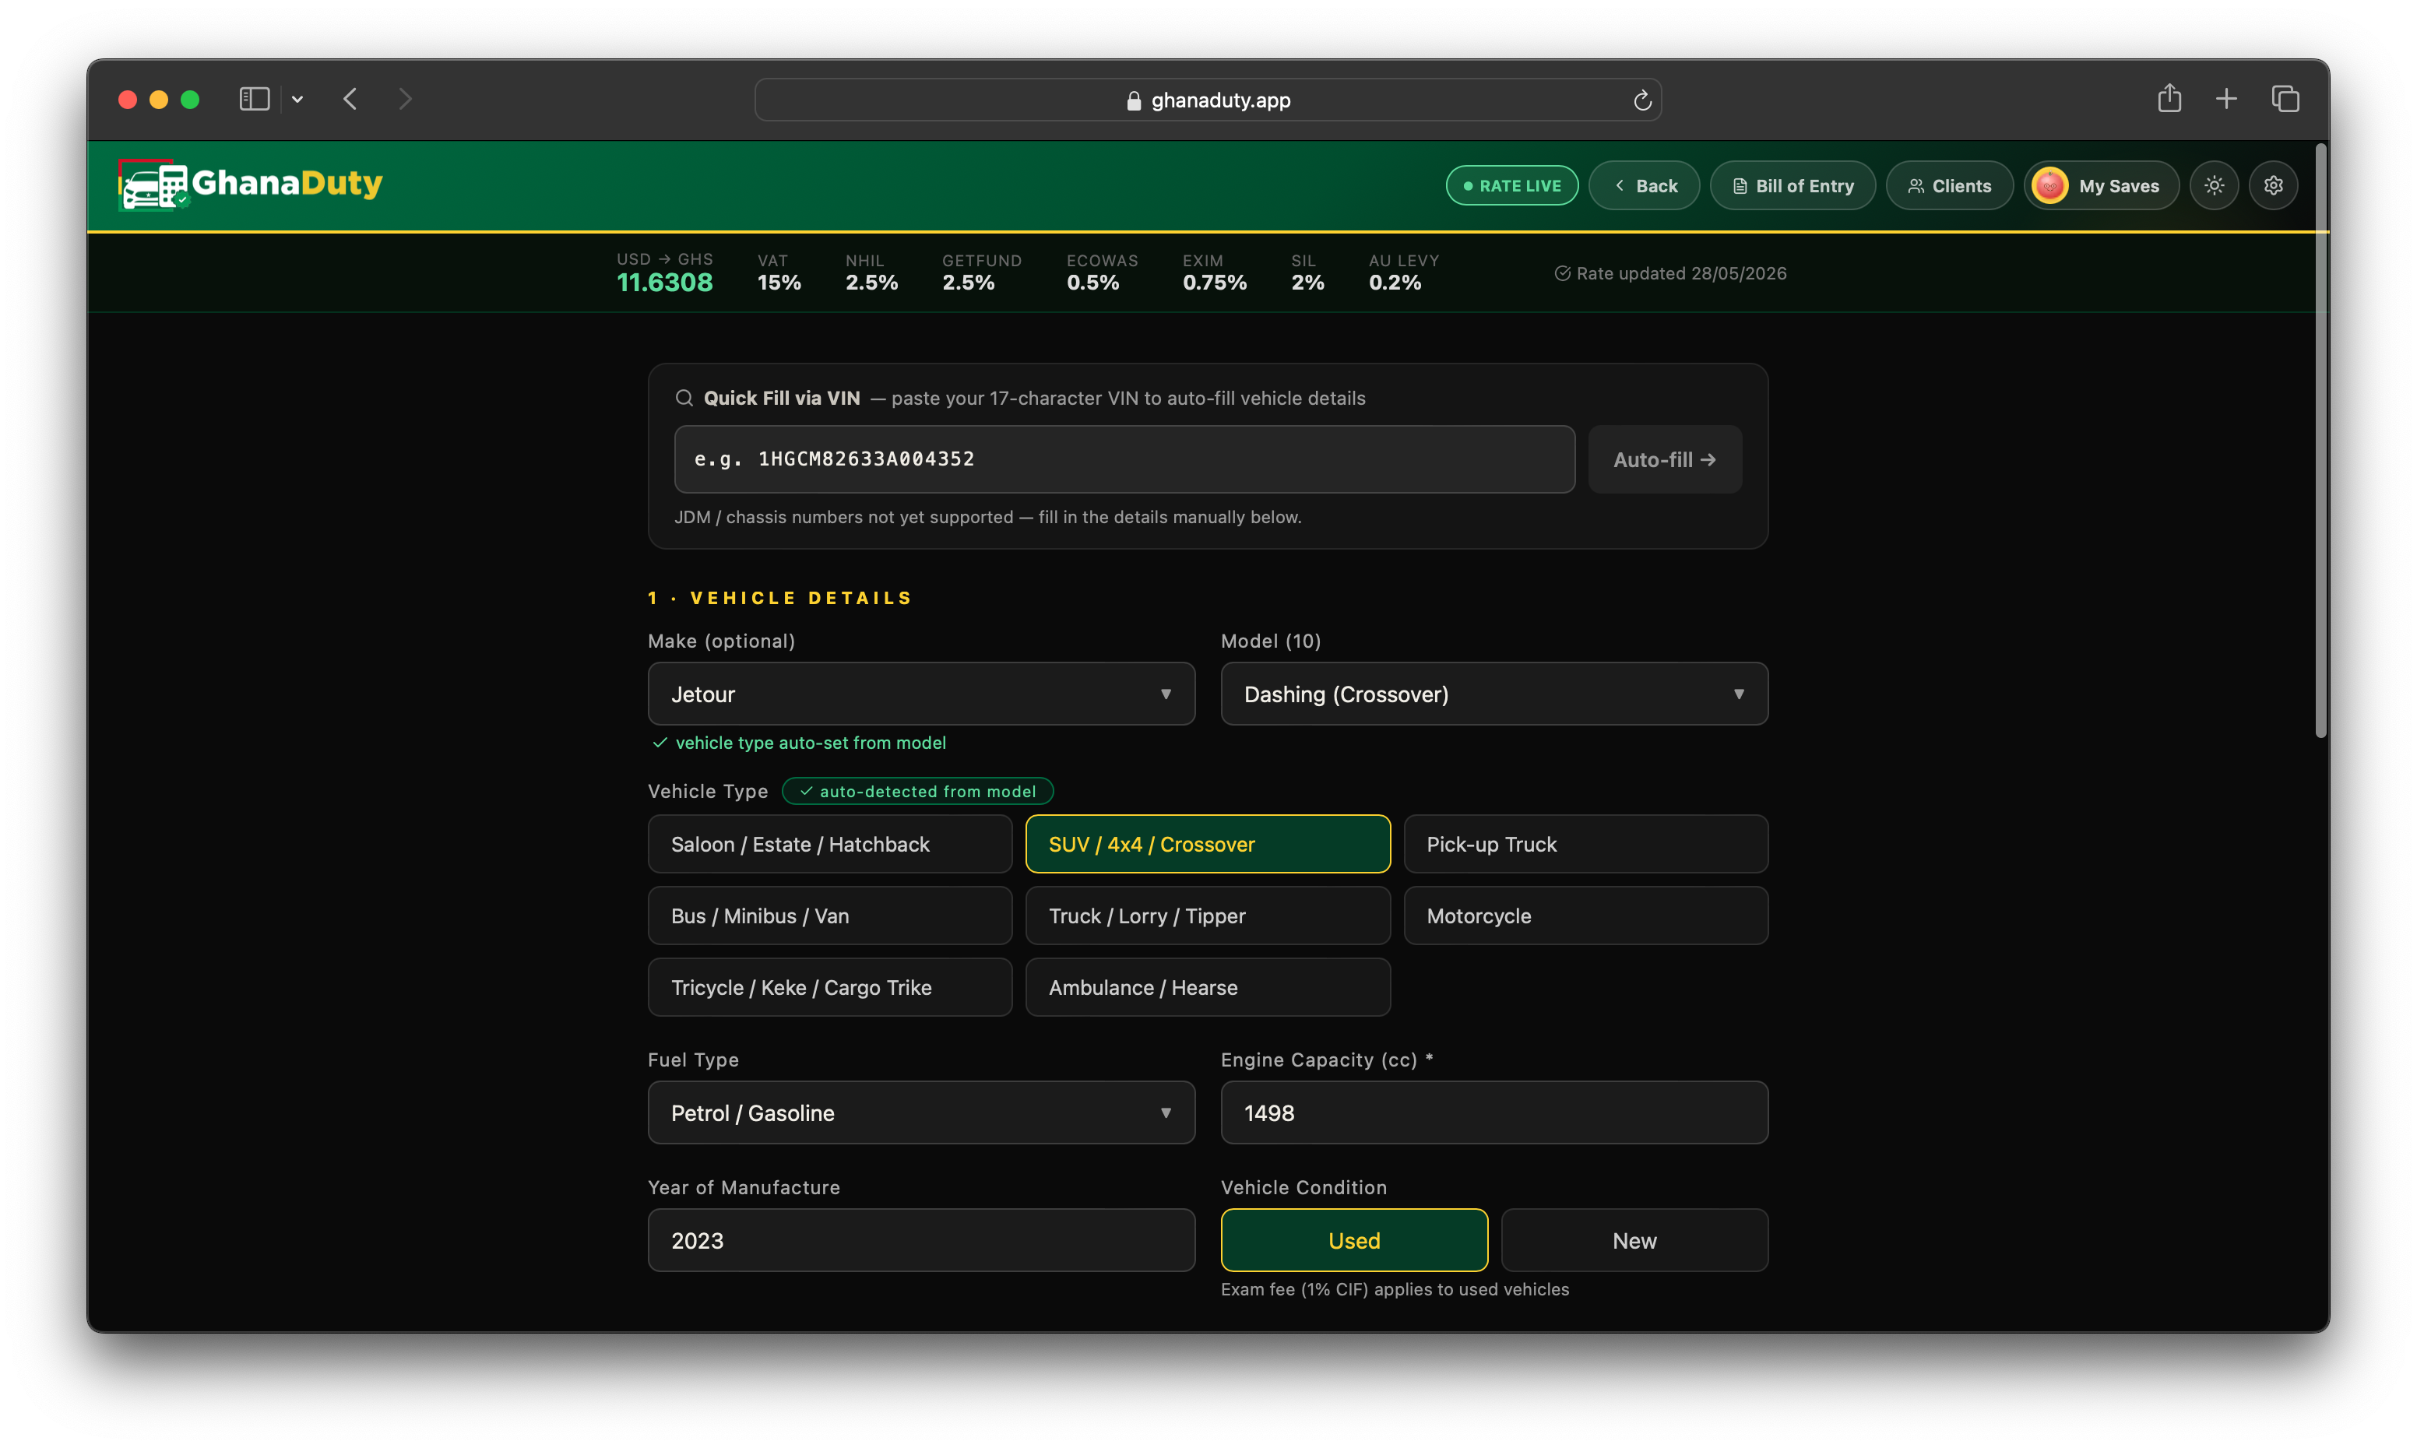Click the USD to GHS rate 11.6308
Image resolution: width=2417 pixels, height=1448 pixels.
[664, 283]
